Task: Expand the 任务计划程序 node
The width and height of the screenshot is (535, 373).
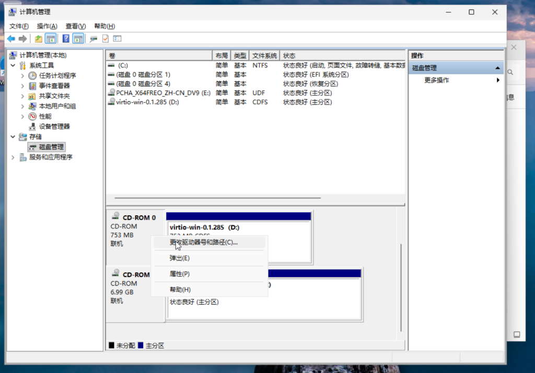Action: [x=22, y=76]
